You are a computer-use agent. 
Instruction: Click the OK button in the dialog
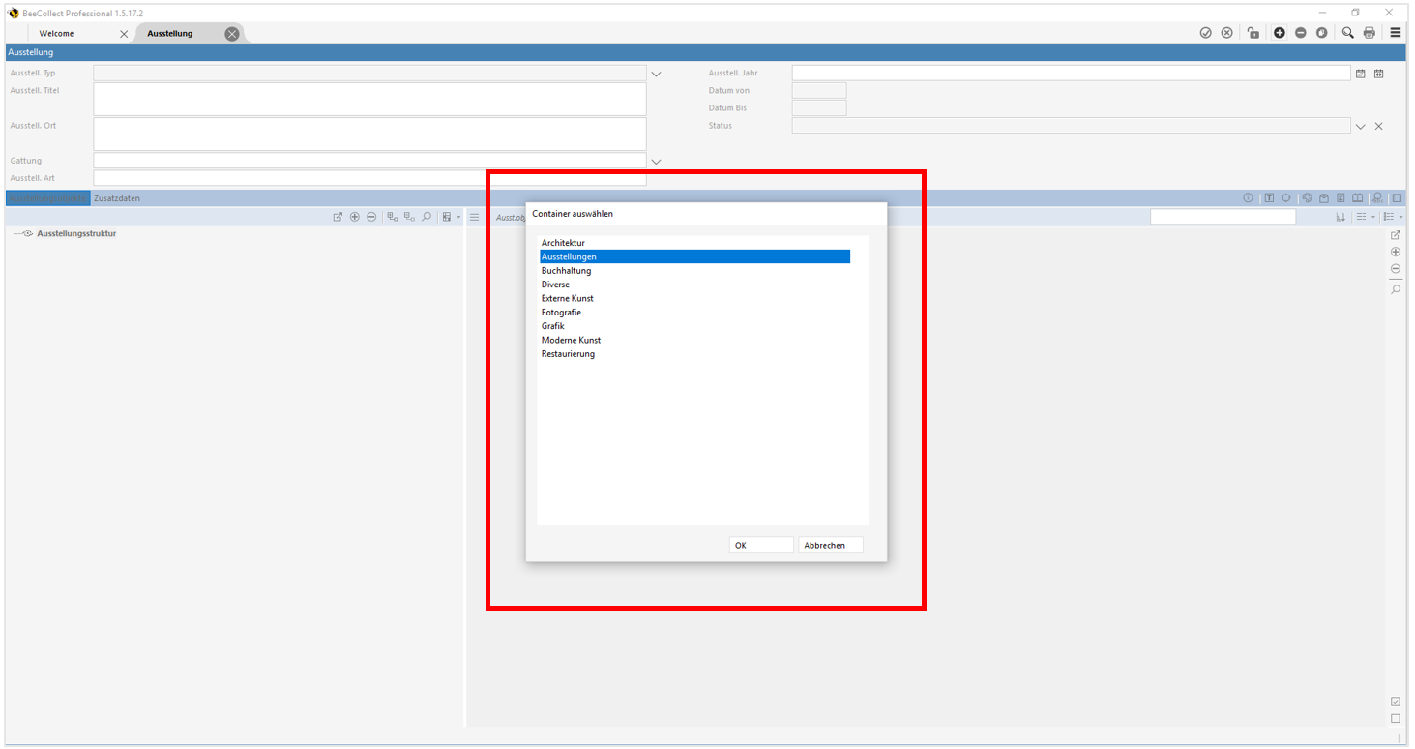[x=760, y=546]
